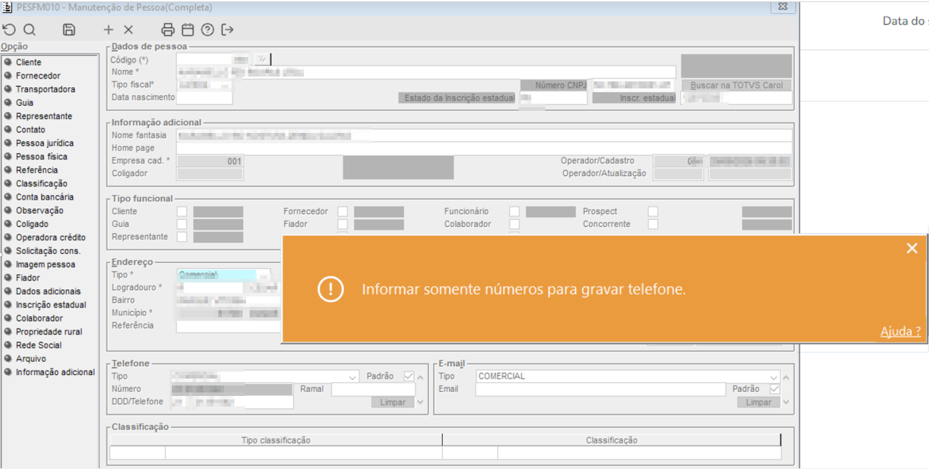929x469 pixels.
Task: Click the Referência address input field
Action: [x=229, y=326]
